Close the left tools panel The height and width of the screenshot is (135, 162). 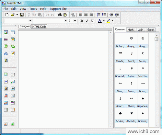pyautogui.click(x=16, y=26)
